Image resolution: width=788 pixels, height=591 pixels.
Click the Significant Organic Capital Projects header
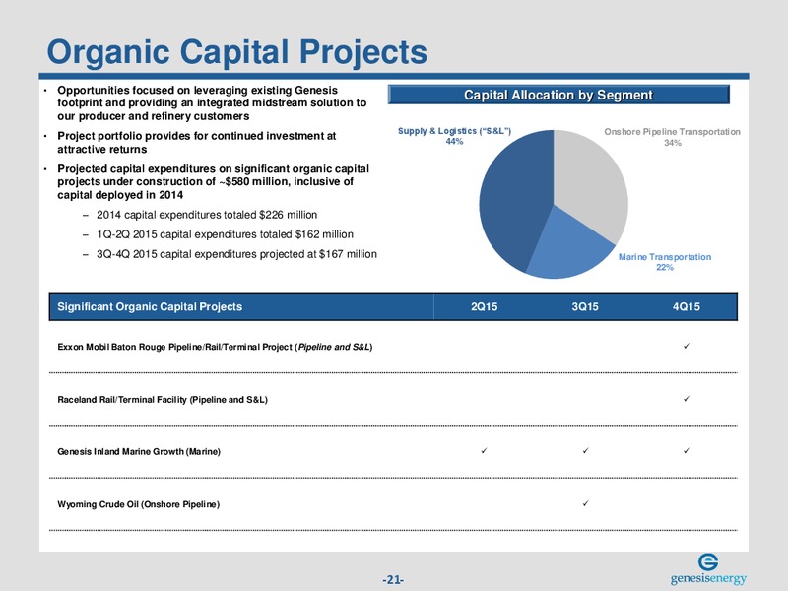[150, 306]
